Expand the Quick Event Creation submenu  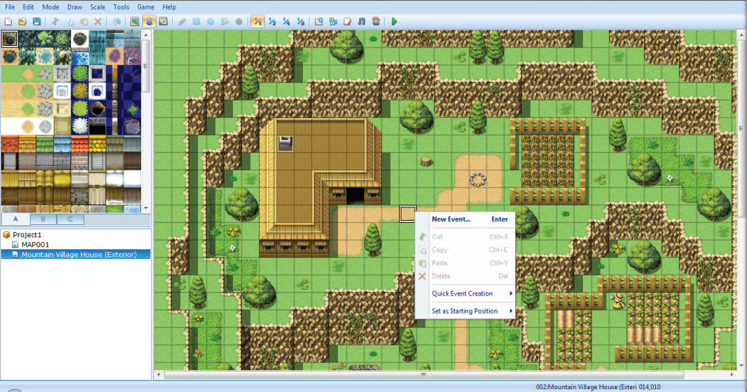click(465, 294)
